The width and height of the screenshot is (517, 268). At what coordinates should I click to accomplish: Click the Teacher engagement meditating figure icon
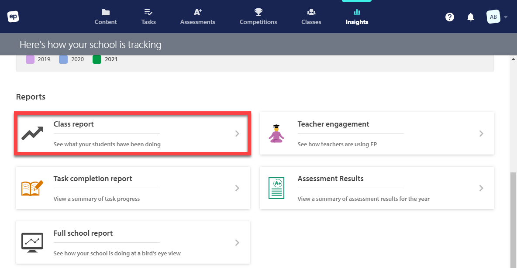coord(276,134)
